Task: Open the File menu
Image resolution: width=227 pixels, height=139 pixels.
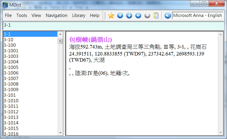Action: (8, 15)
